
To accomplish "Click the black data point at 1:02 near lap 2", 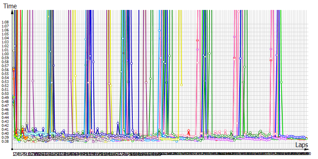I will [x=15, y=46].
